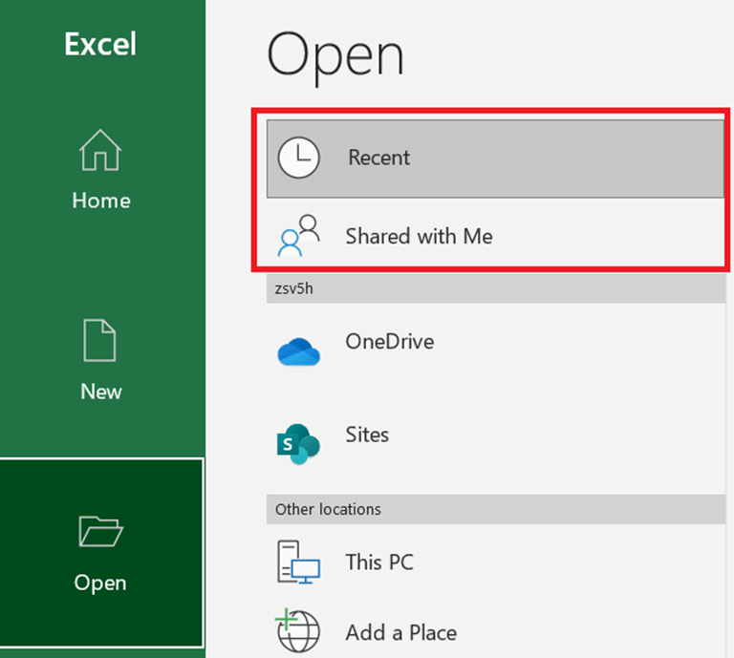Click the Home house icon
The image size is (734, 658).
[x=100, y=150]
